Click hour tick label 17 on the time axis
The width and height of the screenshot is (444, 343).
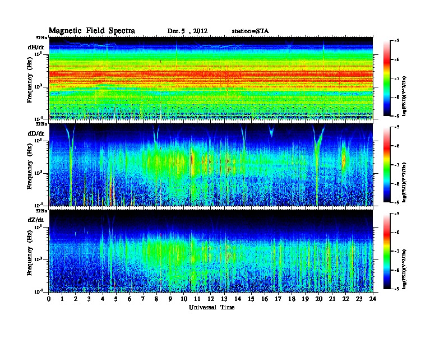278,299
